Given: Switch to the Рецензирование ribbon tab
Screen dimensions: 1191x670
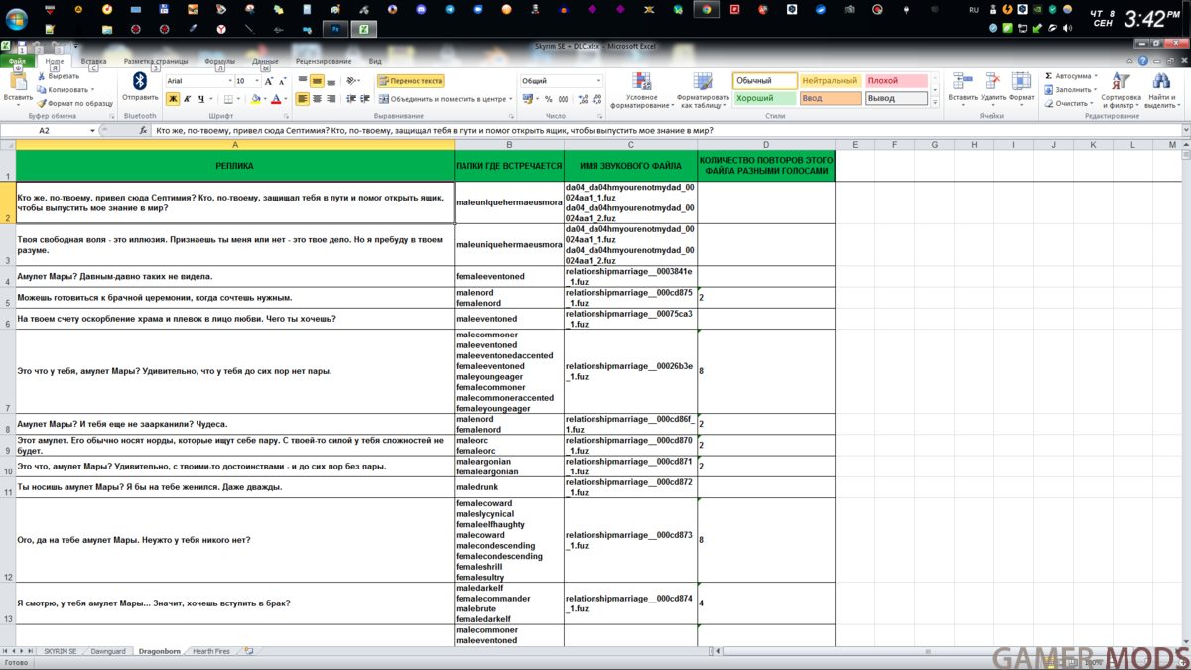Looking at the screenshot, I should point(324,61).
